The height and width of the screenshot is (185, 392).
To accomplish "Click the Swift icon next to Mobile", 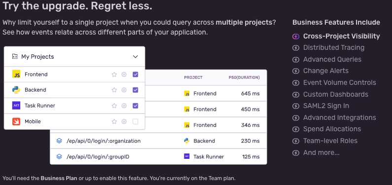I will [16, 121].
